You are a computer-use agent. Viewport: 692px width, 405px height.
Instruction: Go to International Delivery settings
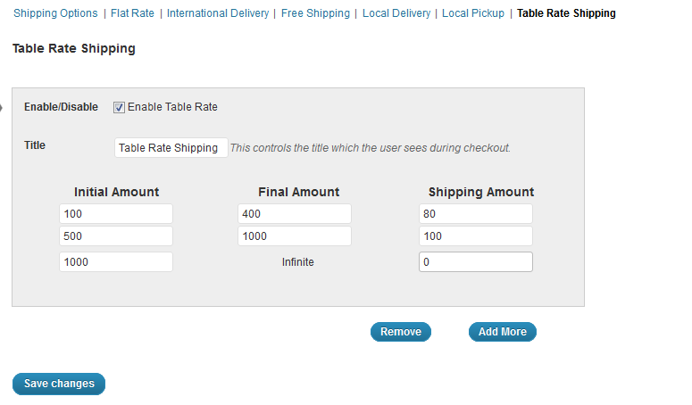pos(218,13)
